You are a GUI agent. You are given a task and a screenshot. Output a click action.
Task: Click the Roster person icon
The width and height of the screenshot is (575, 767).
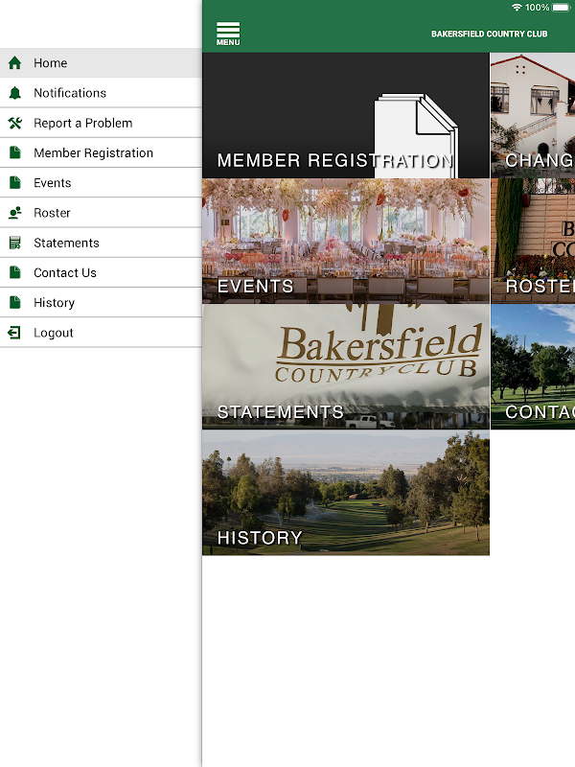15,213
